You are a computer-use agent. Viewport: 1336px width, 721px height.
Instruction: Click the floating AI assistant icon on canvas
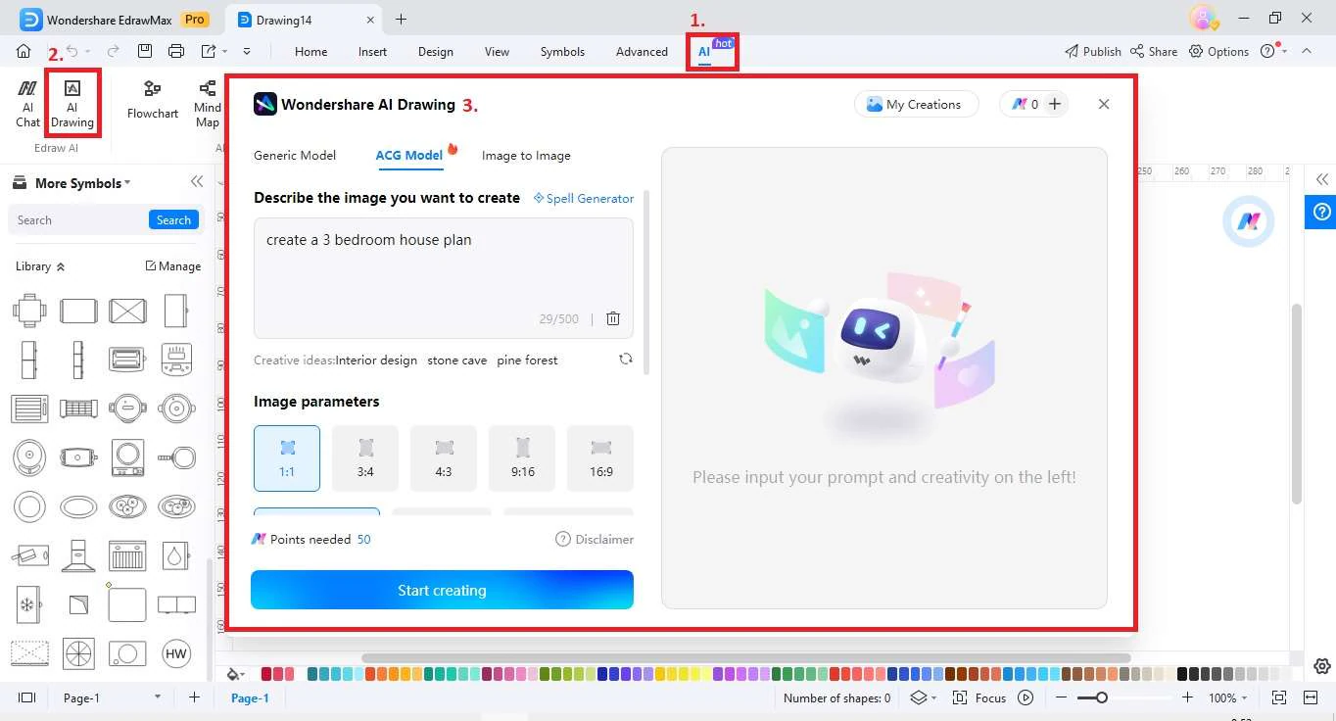[1248, 221]
